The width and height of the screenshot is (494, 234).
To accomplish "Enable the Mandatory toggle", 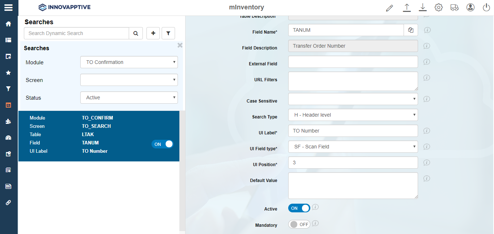I will coord(299,224).
